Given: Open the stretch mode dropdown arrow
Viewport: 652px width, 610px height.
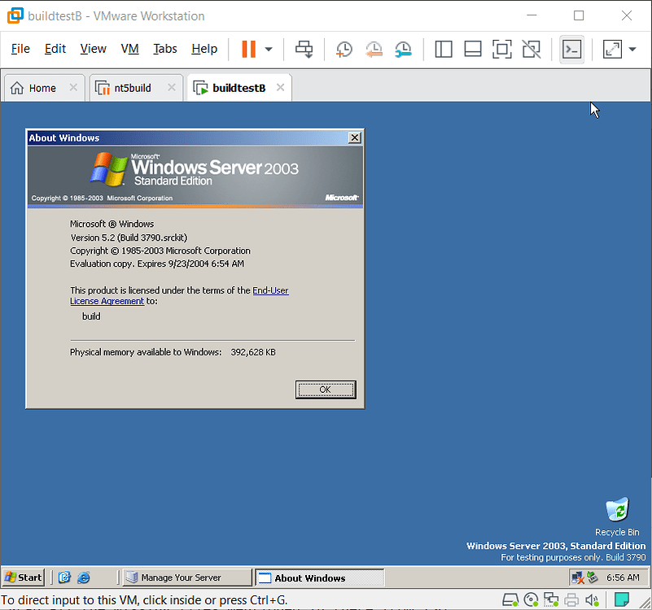Looking at the screenshot, I should (x=632, y=50).
